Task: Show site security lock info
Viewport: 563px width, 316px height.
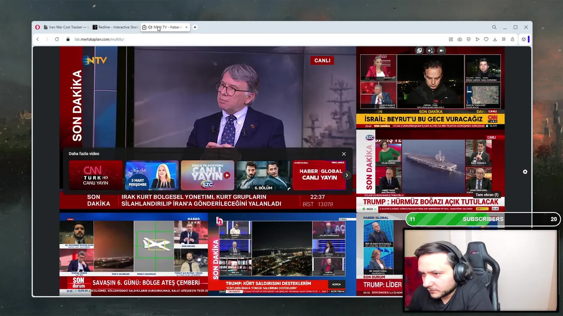Action: point(68,39)
